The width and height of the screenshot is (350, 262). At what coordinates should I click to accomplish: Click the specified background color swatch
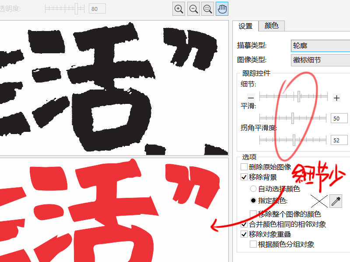319,201
